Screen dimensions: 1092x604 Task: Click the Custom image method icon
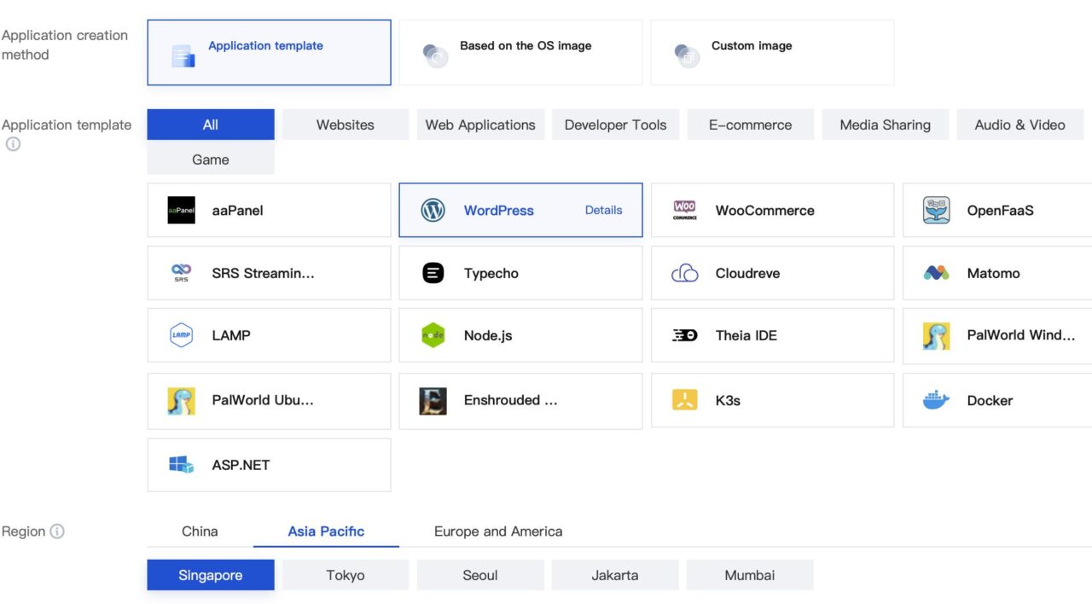(687, 56)
